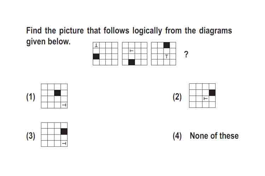Click black square in third diagram
This screenshot has width=265, height=176.
coord(167,45)
